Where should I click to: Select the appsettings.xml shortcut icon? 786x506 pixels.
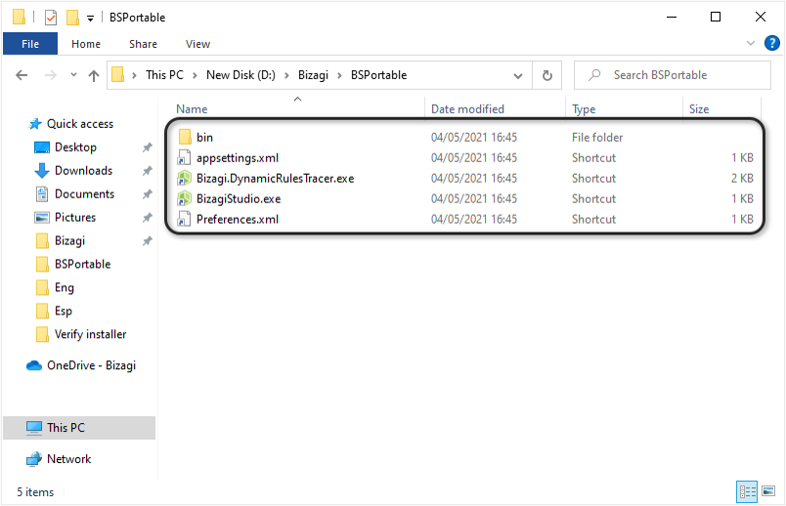tap(184, 158)
